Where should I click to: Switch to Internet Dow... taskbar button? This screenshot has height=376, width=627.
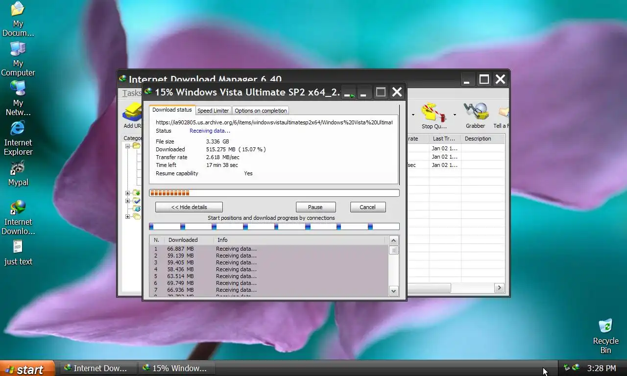[98, 368]
